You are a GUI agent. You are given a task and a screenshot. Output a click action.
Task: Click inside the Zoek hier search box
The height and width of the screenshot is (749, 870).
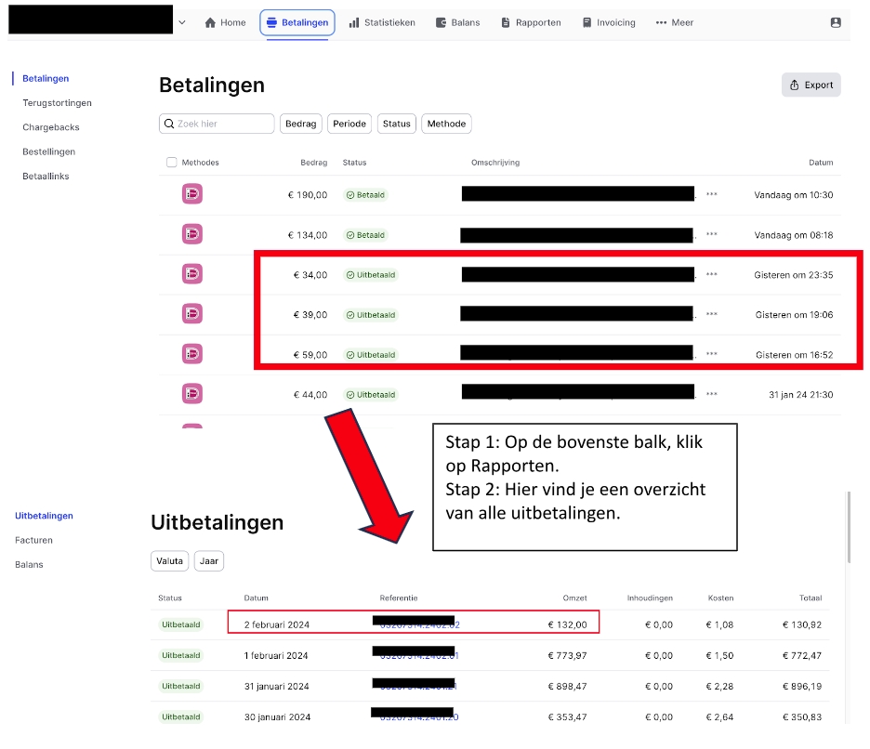[217, 124]
